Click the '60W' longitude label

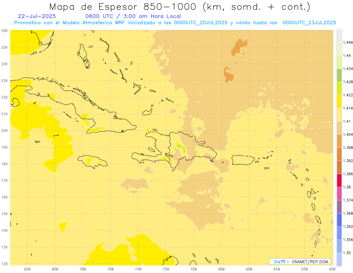coord(332,269)
